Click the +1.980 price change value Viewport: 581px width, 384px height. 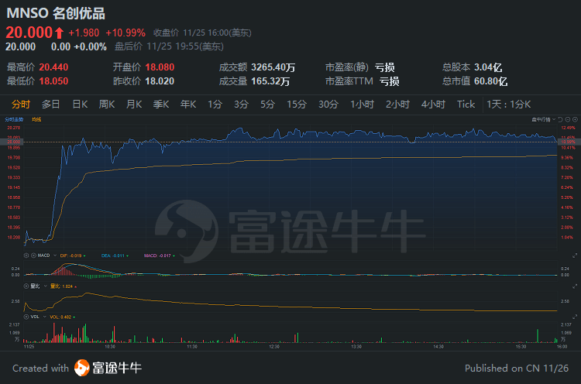click(84, 33)
